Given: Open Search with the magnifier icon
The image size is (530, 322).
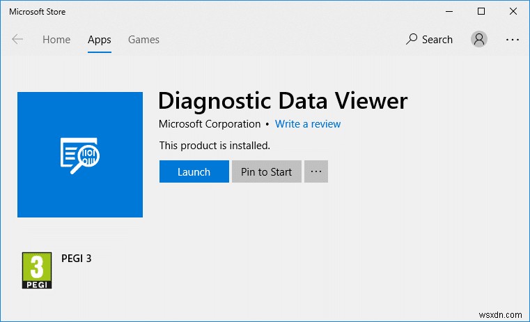Looking at the screenshot, I should click(x=429, y=40).
